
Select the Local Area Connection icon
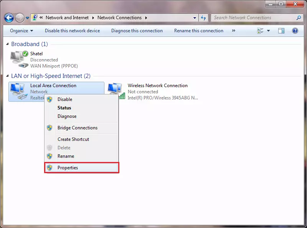point(19,91)
